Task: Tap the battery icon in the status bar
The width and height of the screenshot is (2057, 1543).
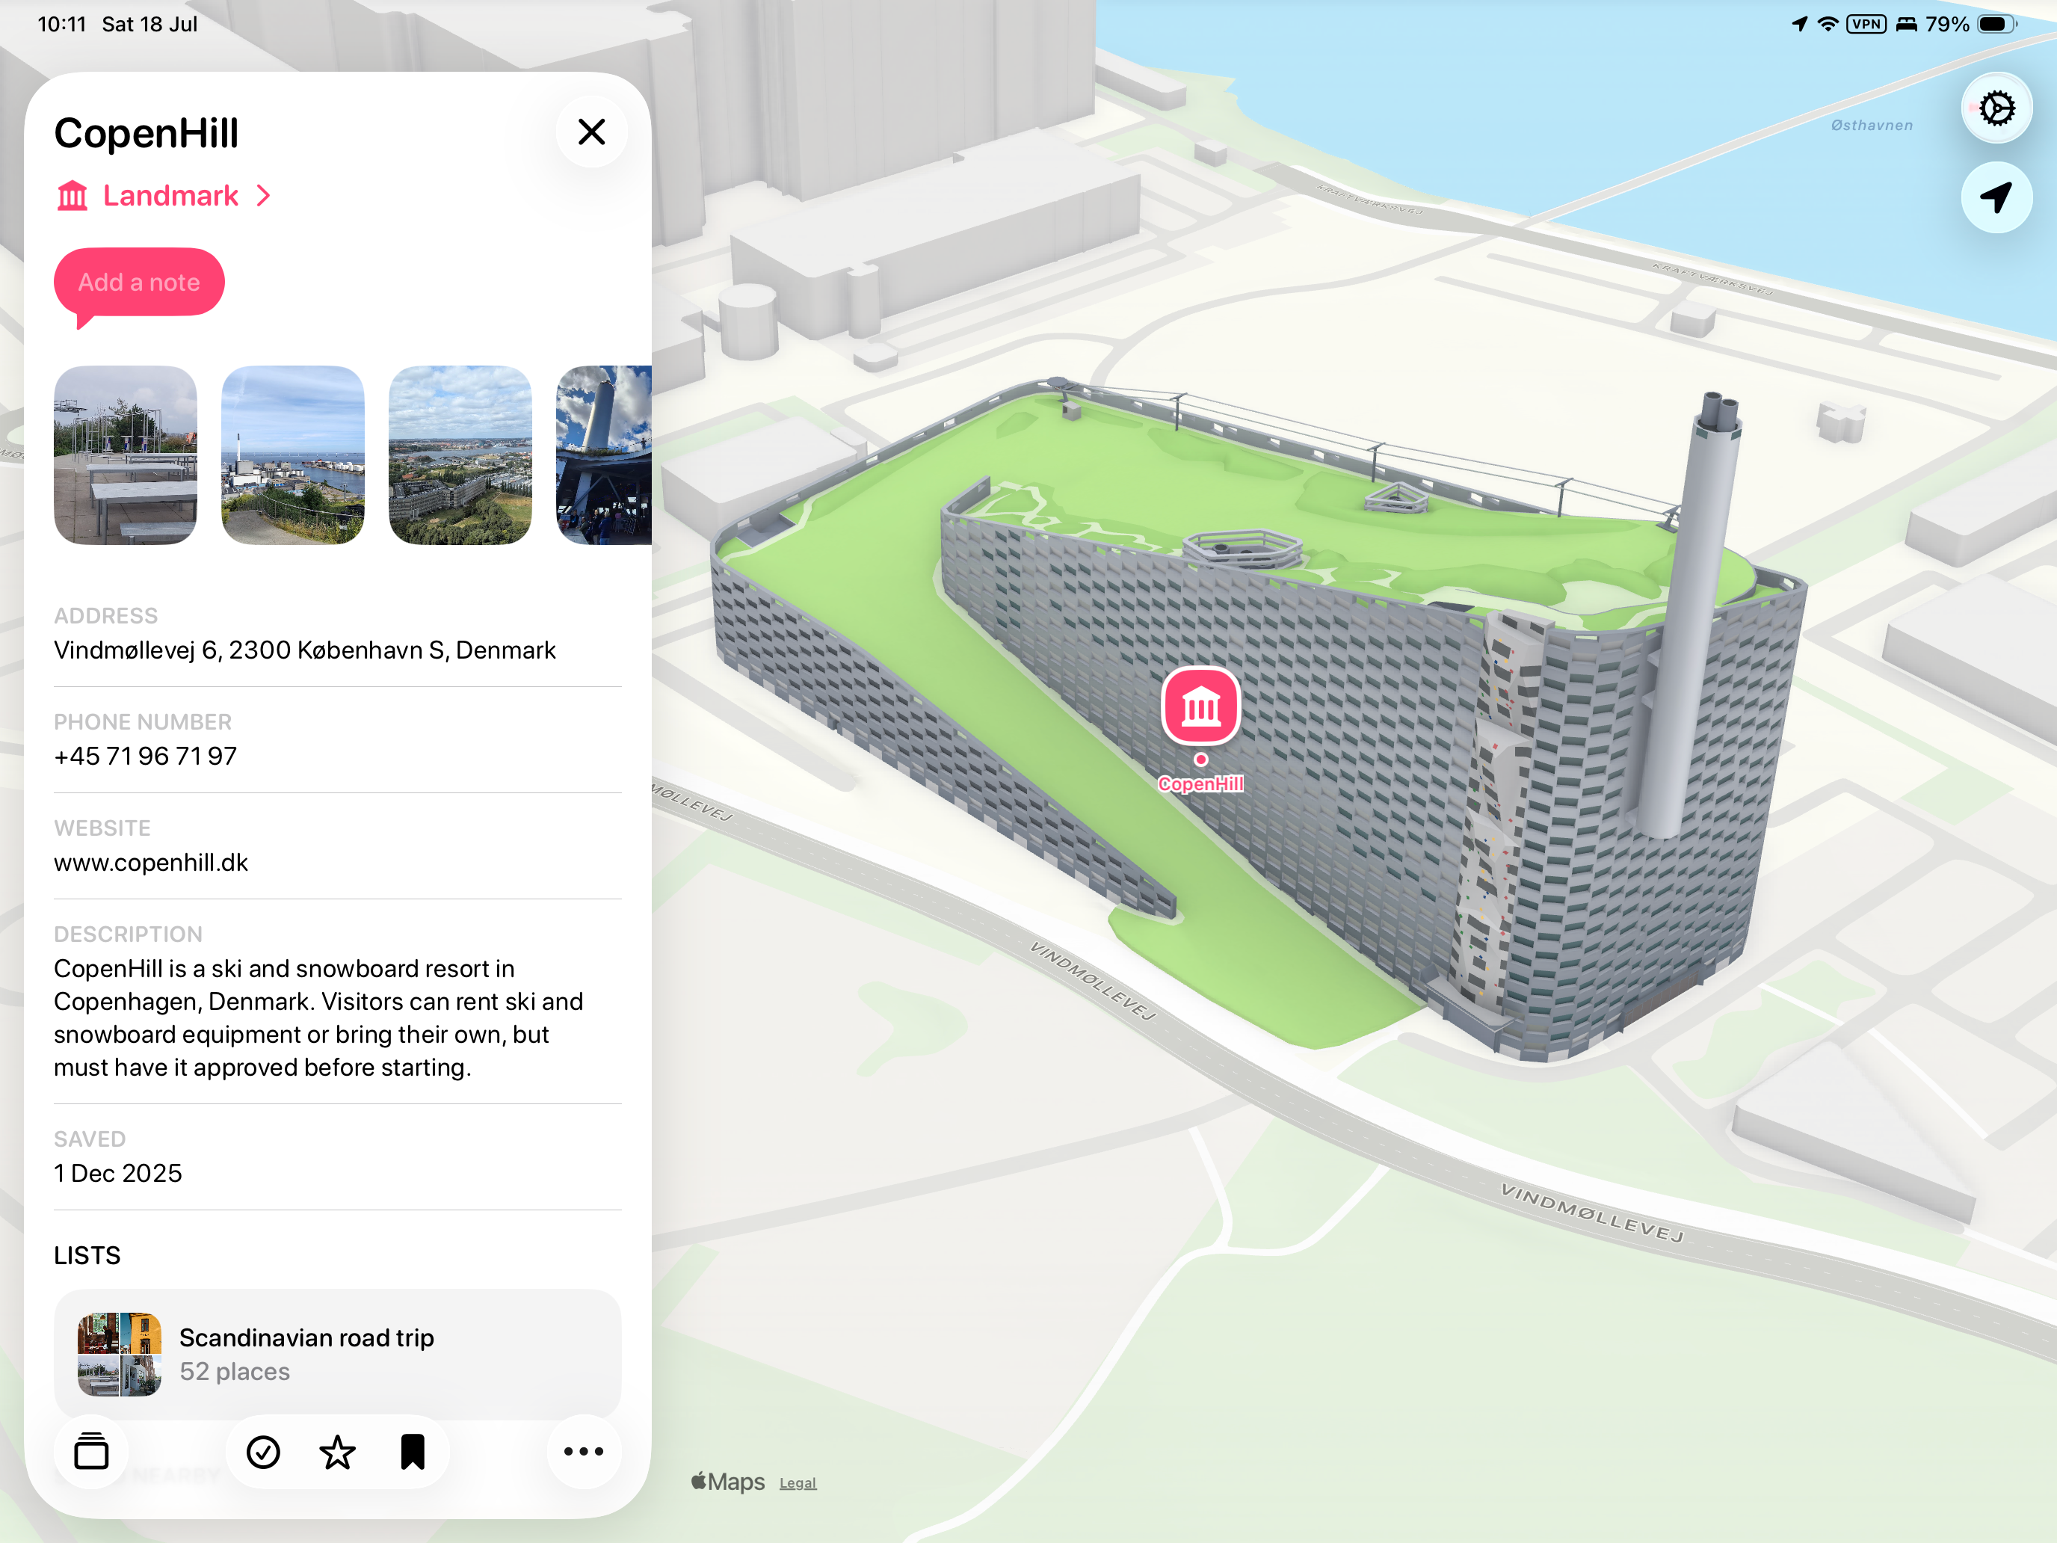Action: [1996, 24]
